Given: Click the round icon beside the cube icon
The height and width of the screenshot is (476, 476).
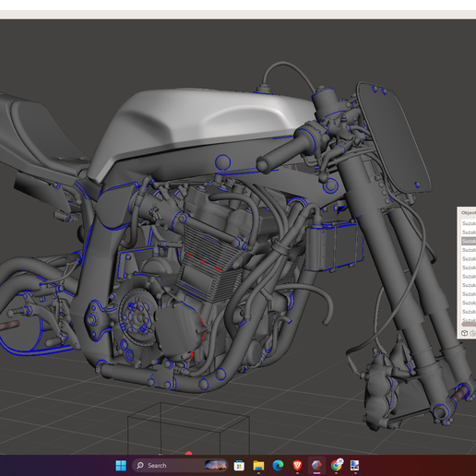Looking at the screenshot, I should pos(473,333).
